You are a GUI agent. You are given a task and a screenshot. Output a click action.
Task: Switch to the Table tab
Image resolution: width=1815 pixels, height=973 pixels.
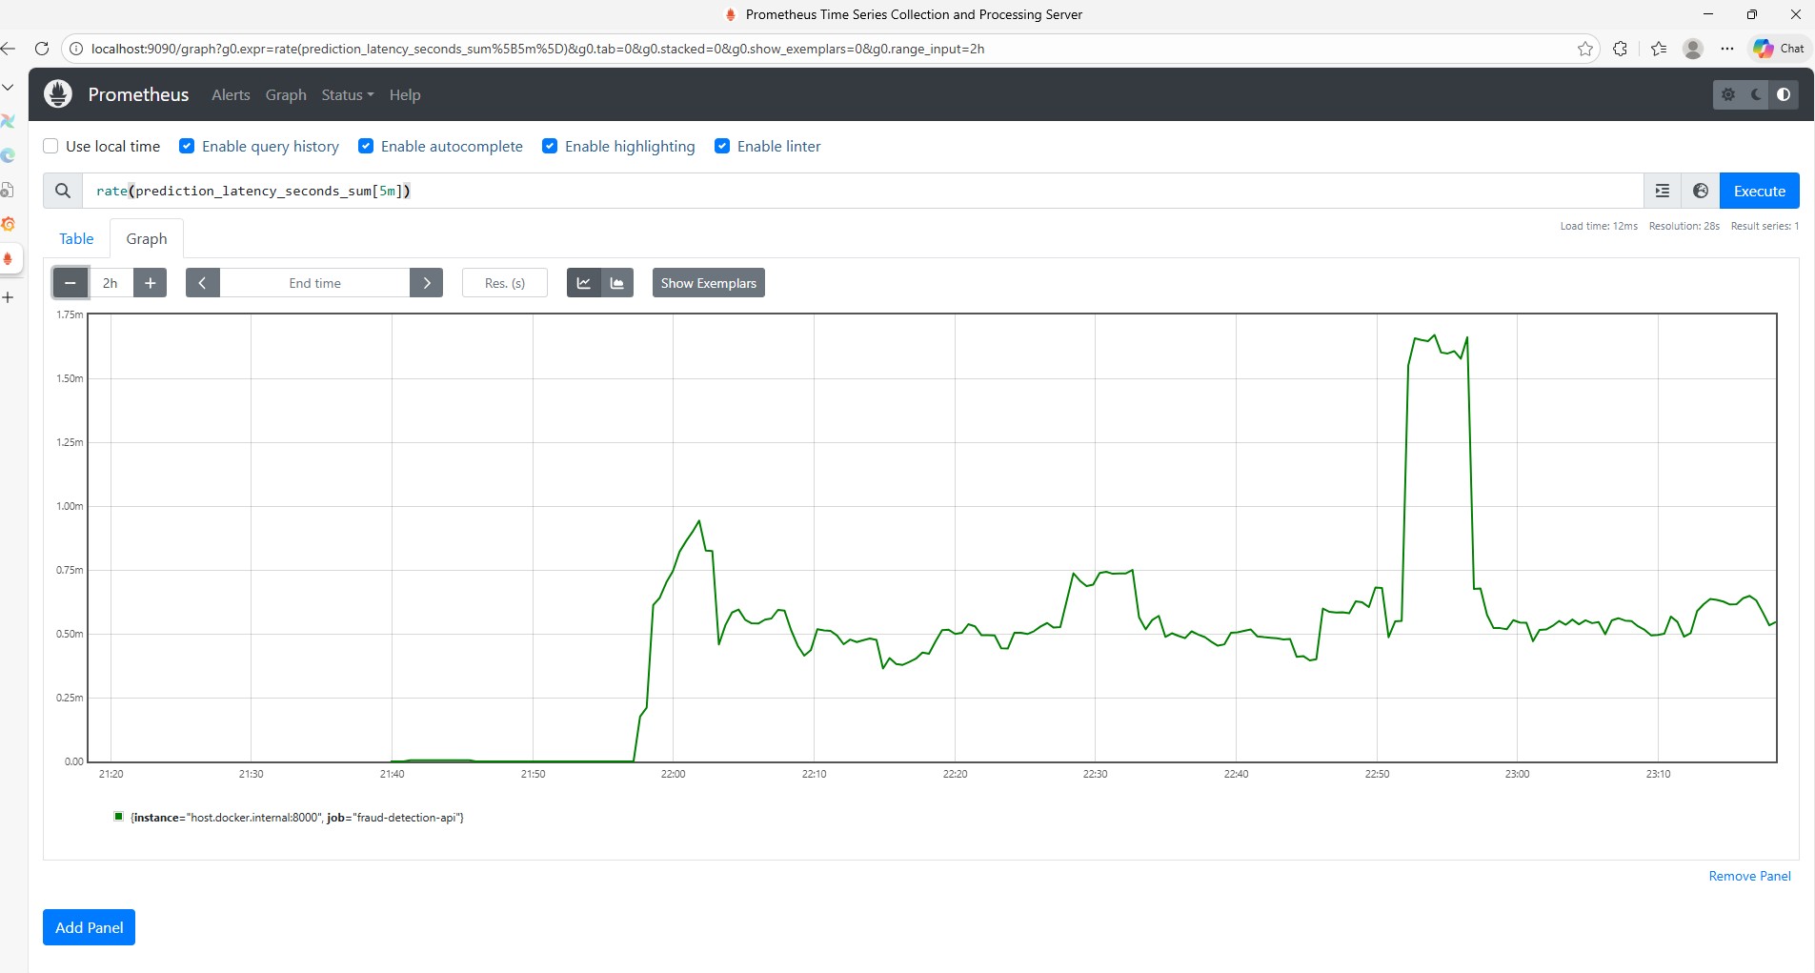tap(76, 238)
